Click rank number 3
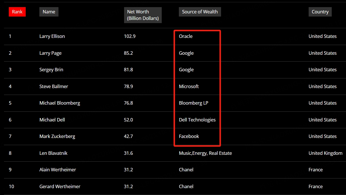Screen dimensions: 346x195 (10, 70)
